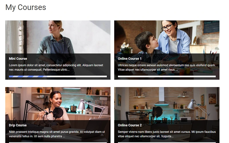
Task: Open the Drip Course title link
Action: coord(18,125)
